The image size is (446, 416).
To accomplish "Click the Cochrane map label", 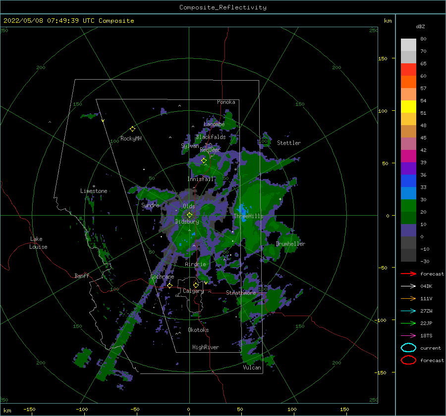I will click(162, 277).
